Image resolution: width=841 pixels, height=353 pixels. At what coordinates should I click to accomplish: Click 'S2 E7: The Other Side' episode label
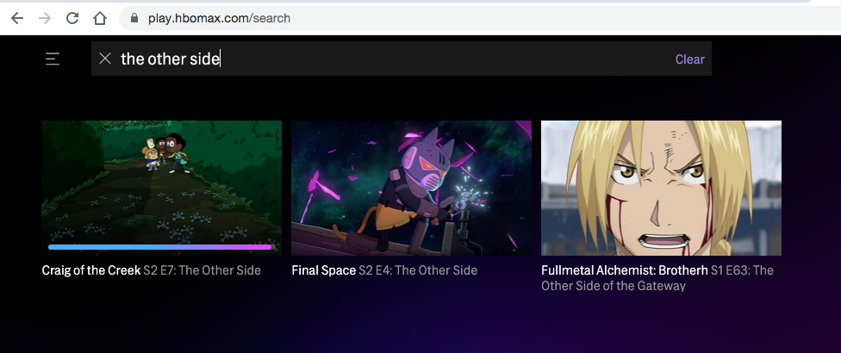[202, 270]
